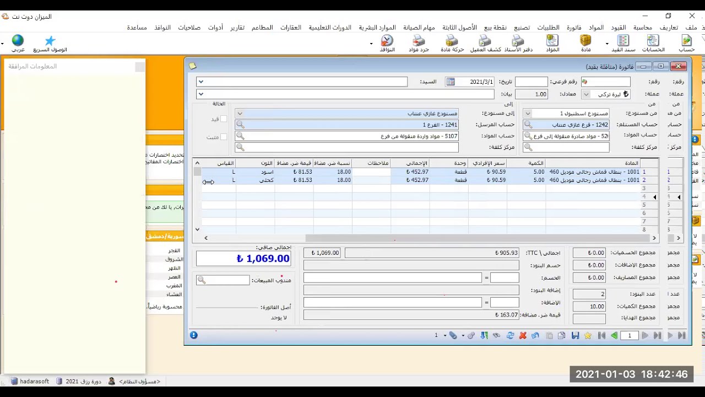Screen dimensions: 705x397
Task: Delete invoice using the red X icon
Action: (x=523, y=335)
